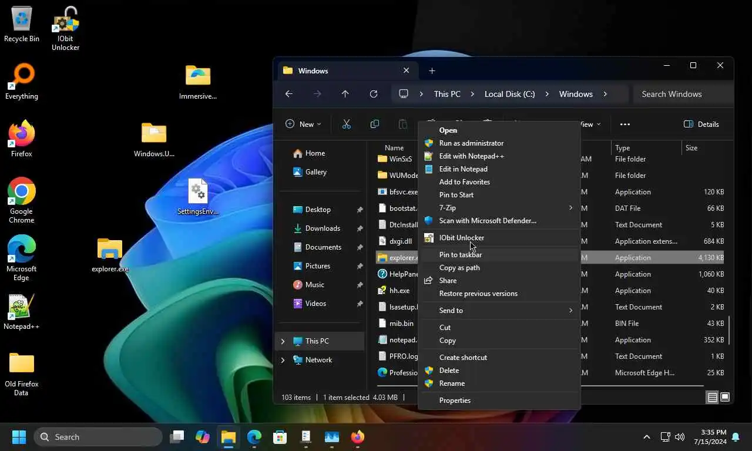
Task: Switch to large thumbnails view icon in status bar
Action: 725,398
